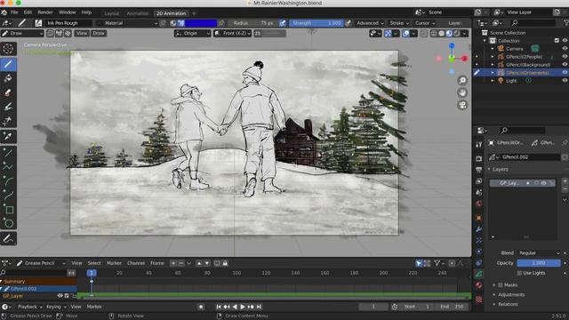Open the Material properties tab

click(x=479, y=285)
